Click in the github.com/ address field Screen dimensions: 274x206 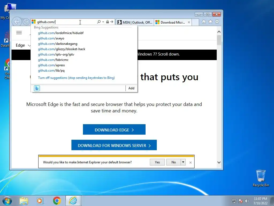66,22
